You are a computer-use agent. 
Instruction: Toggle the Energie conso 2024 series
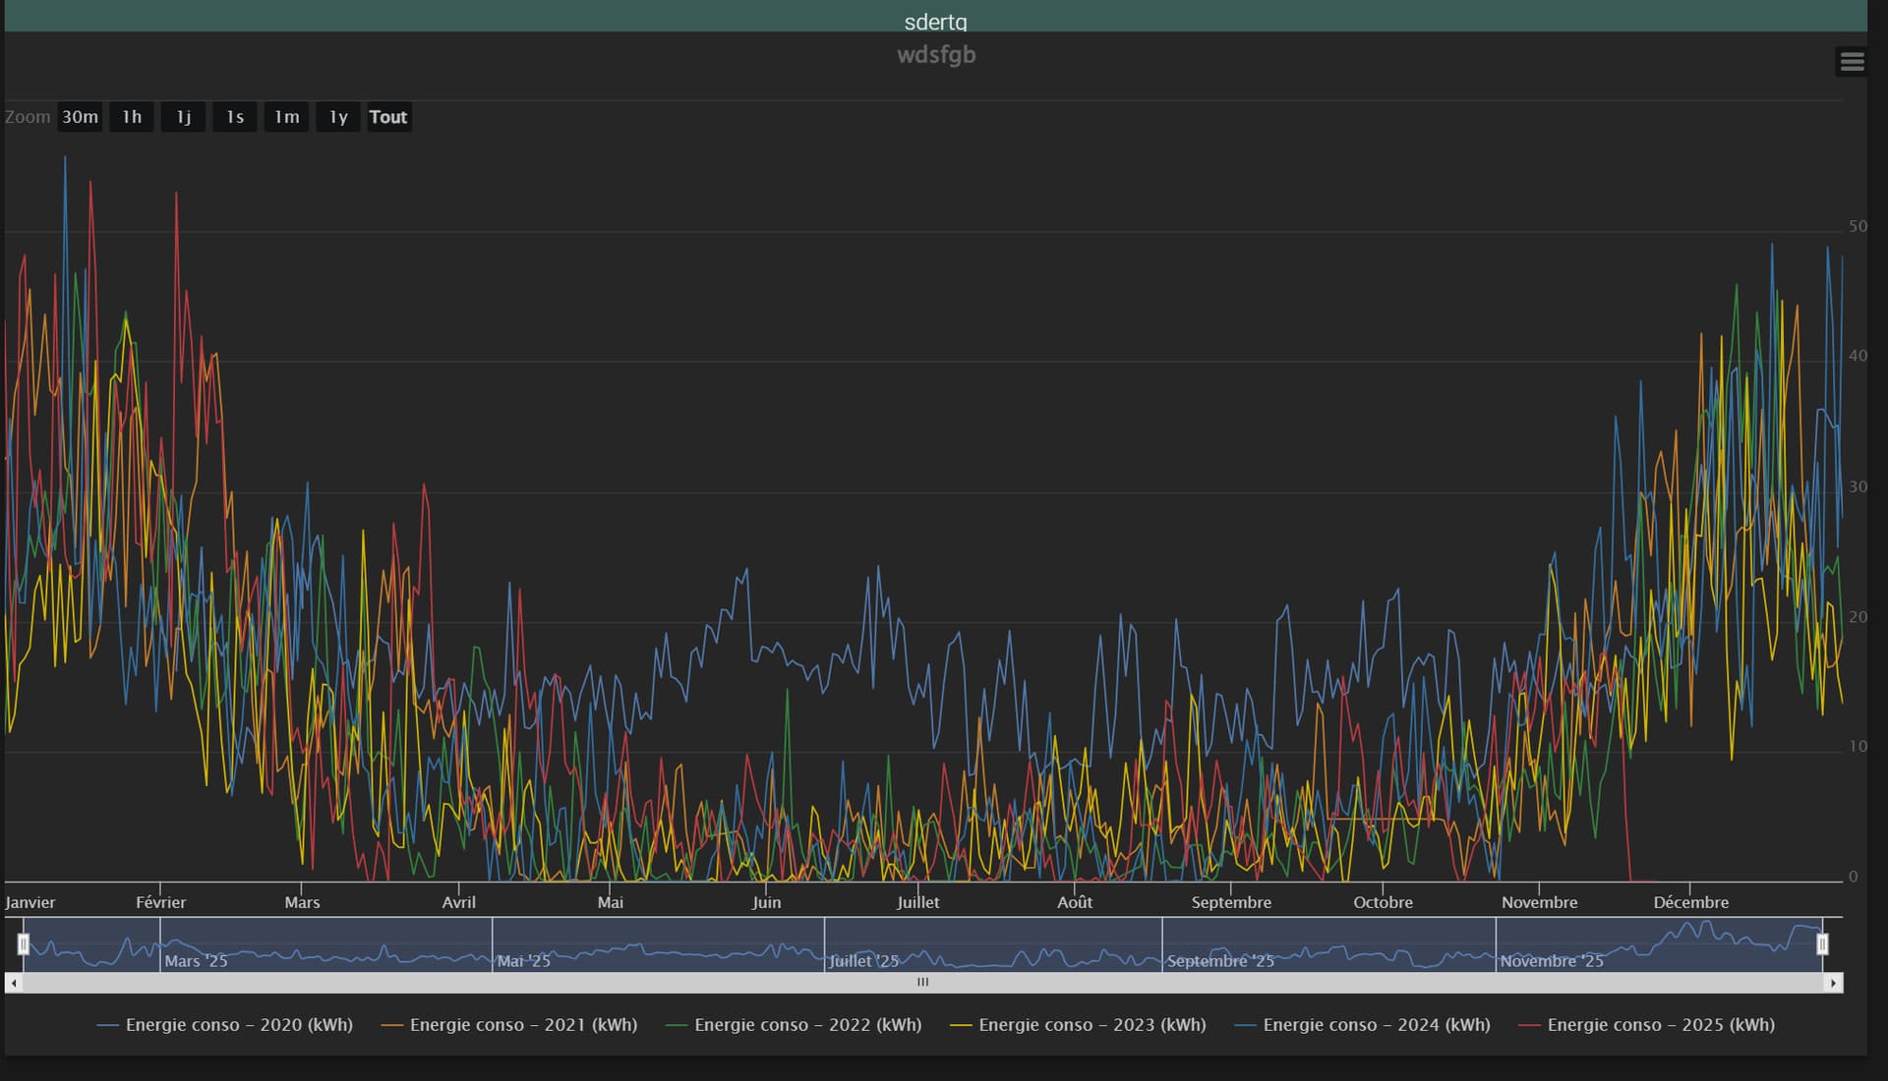[1376, 1025]
